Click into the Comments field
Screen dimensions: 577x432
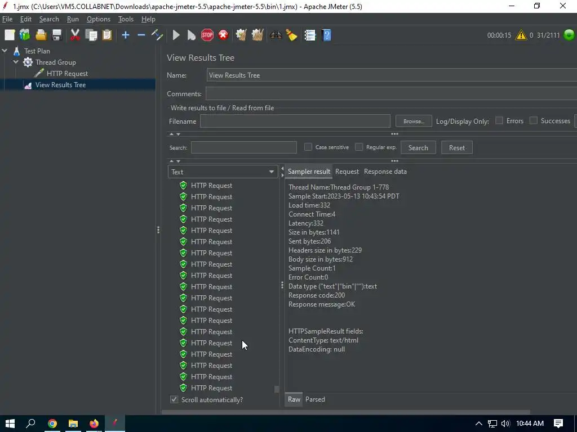(x=391, y=94)
